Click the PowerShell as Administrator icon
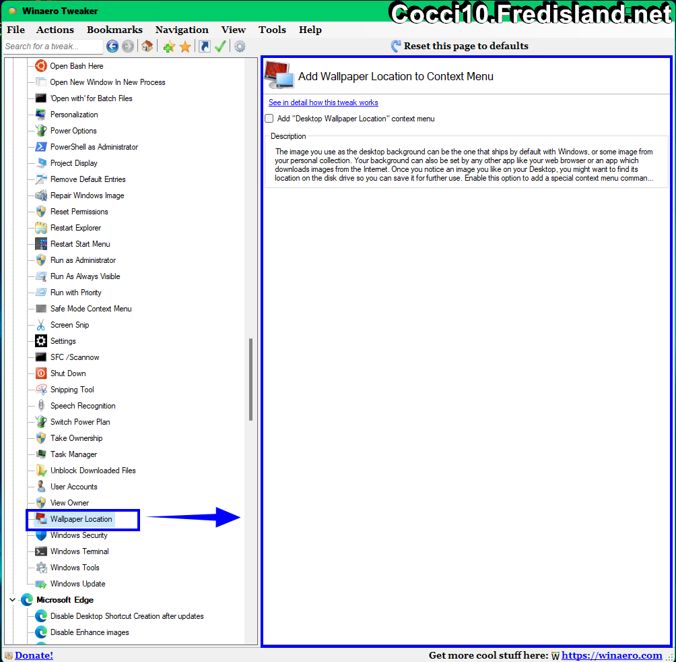Viewport: 676px width, 662px height. 41,147
